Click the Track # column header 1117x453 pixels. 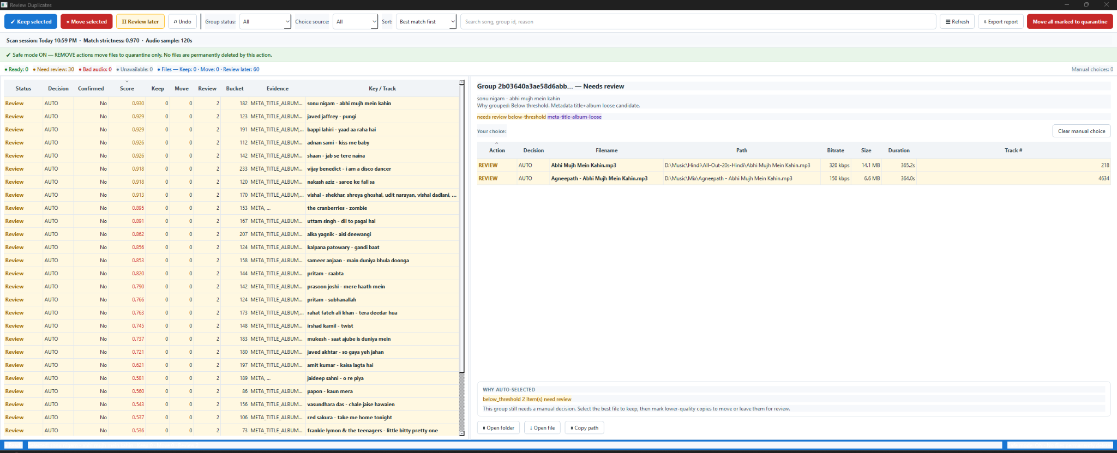(x=1013, y=150)
